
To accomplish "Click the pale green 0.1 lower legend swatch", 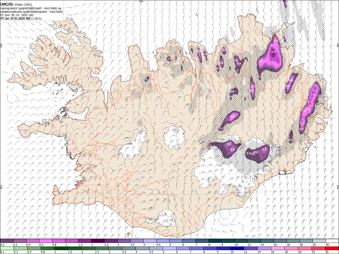I will [7, 248].
